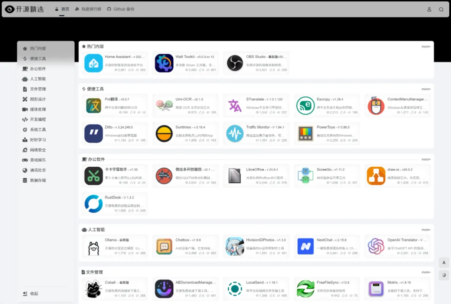451x304 pixels.
Task: Select 系统工具 in the sidebar
Action: click(x=46, y=130)
